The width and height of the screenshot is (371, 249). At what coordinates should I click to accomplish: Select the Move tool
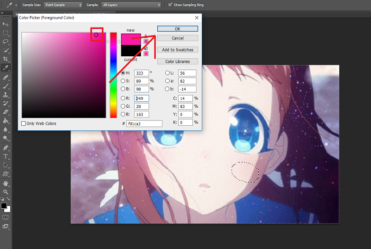(6, 24)
